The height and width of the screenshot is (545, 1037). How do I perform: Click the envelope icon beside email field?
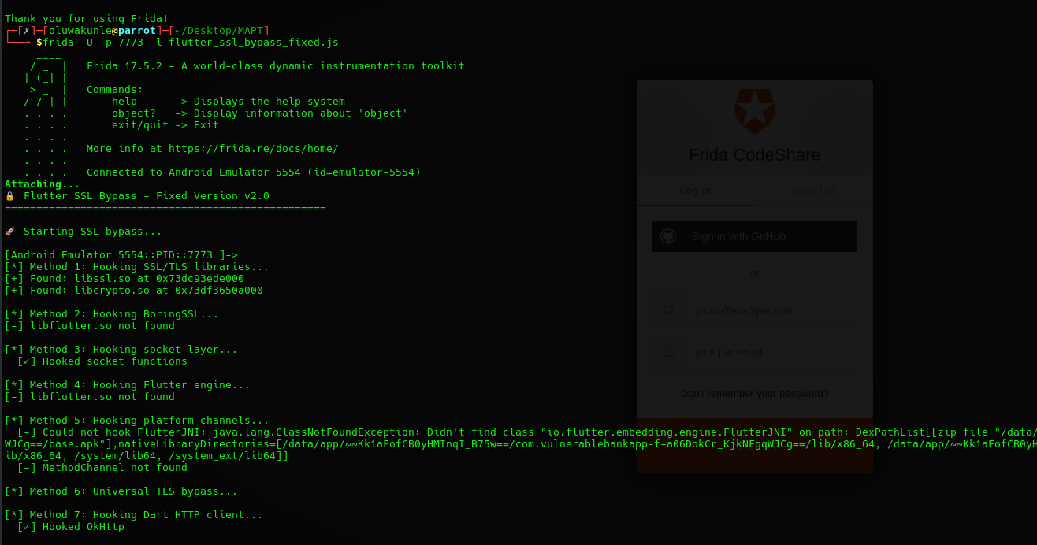click(669, 310)
